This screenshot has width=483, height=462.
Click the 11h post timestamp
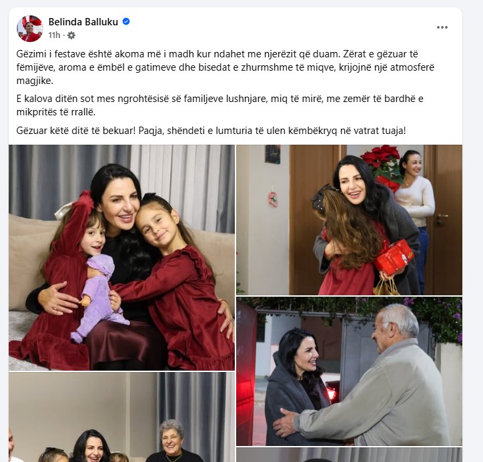(54, 35)
